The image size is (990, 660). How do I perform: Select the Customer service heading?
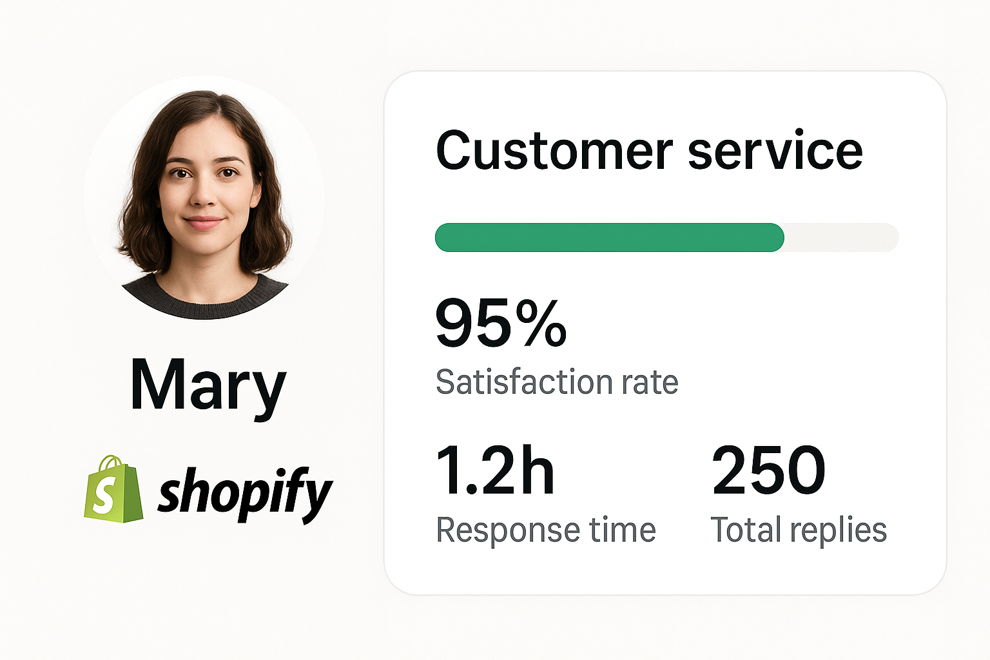[x=649, y=151]
